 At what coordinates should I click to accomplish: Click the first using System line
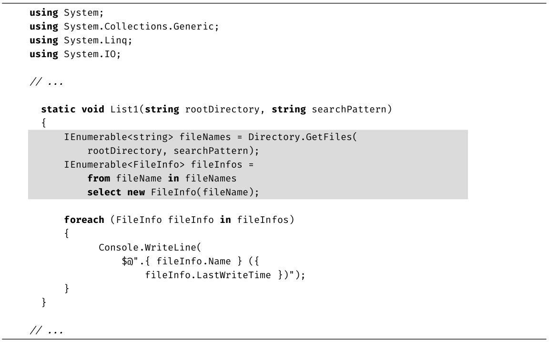pyautogui.click(x=66, y=13)
